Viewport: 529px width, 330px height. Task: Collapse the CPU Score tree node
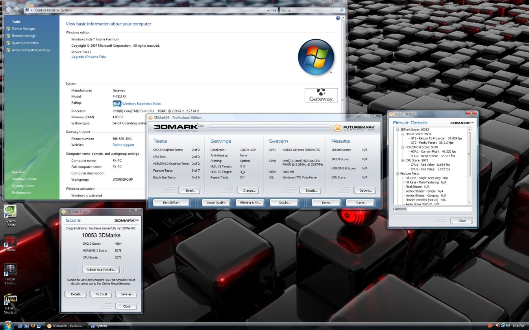(403, 160)
